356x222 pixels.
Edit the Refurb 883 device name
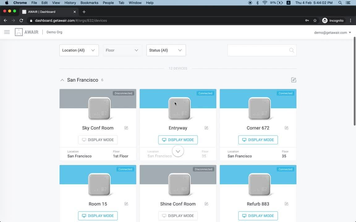(286, 204)
